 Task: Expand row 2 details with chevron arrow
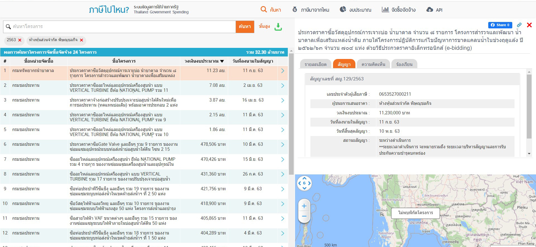(x=283, y=85)
